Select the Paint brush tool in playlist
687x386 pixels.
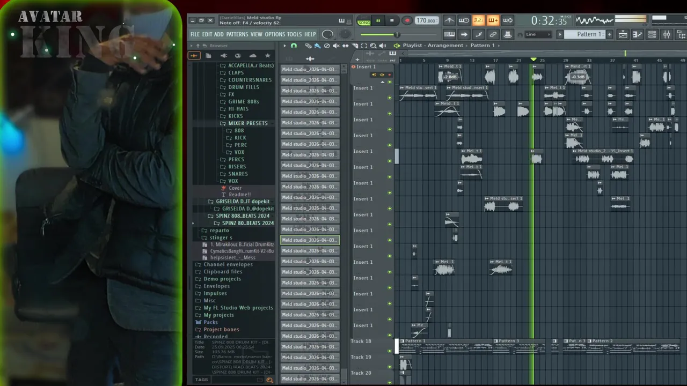point(317,46)
